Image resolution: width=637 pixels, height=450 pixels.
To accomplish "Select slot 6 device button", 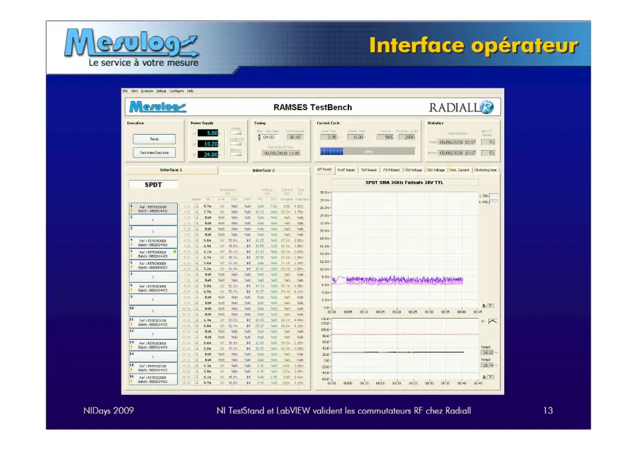I will pos(153,265).
